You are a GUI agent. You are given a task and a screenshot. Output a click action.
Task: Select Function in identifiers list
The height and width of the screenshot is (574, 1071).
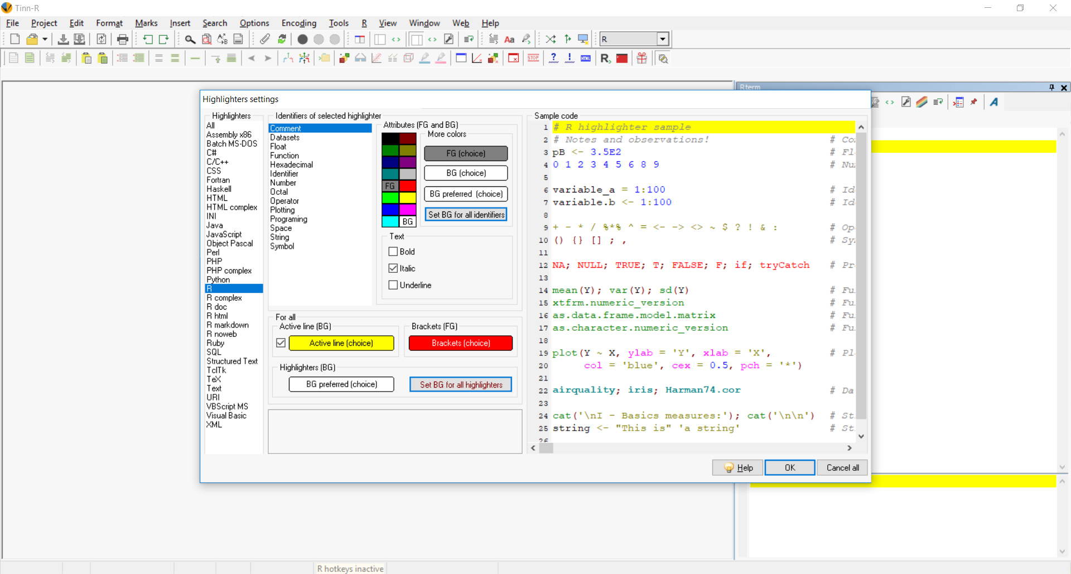[284, 156]
